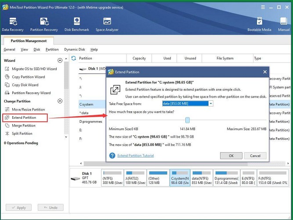Viewport: 293px width, 220px height.
Task: Select data(NTFS) 853 MB block in disk map
Action: click(x=202, y=178)
